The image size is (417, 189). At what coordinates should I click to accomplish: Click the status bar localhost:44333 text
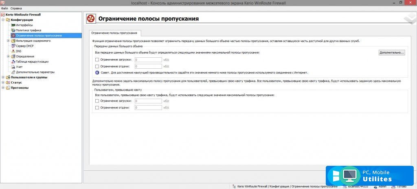[x=358, y=186]
